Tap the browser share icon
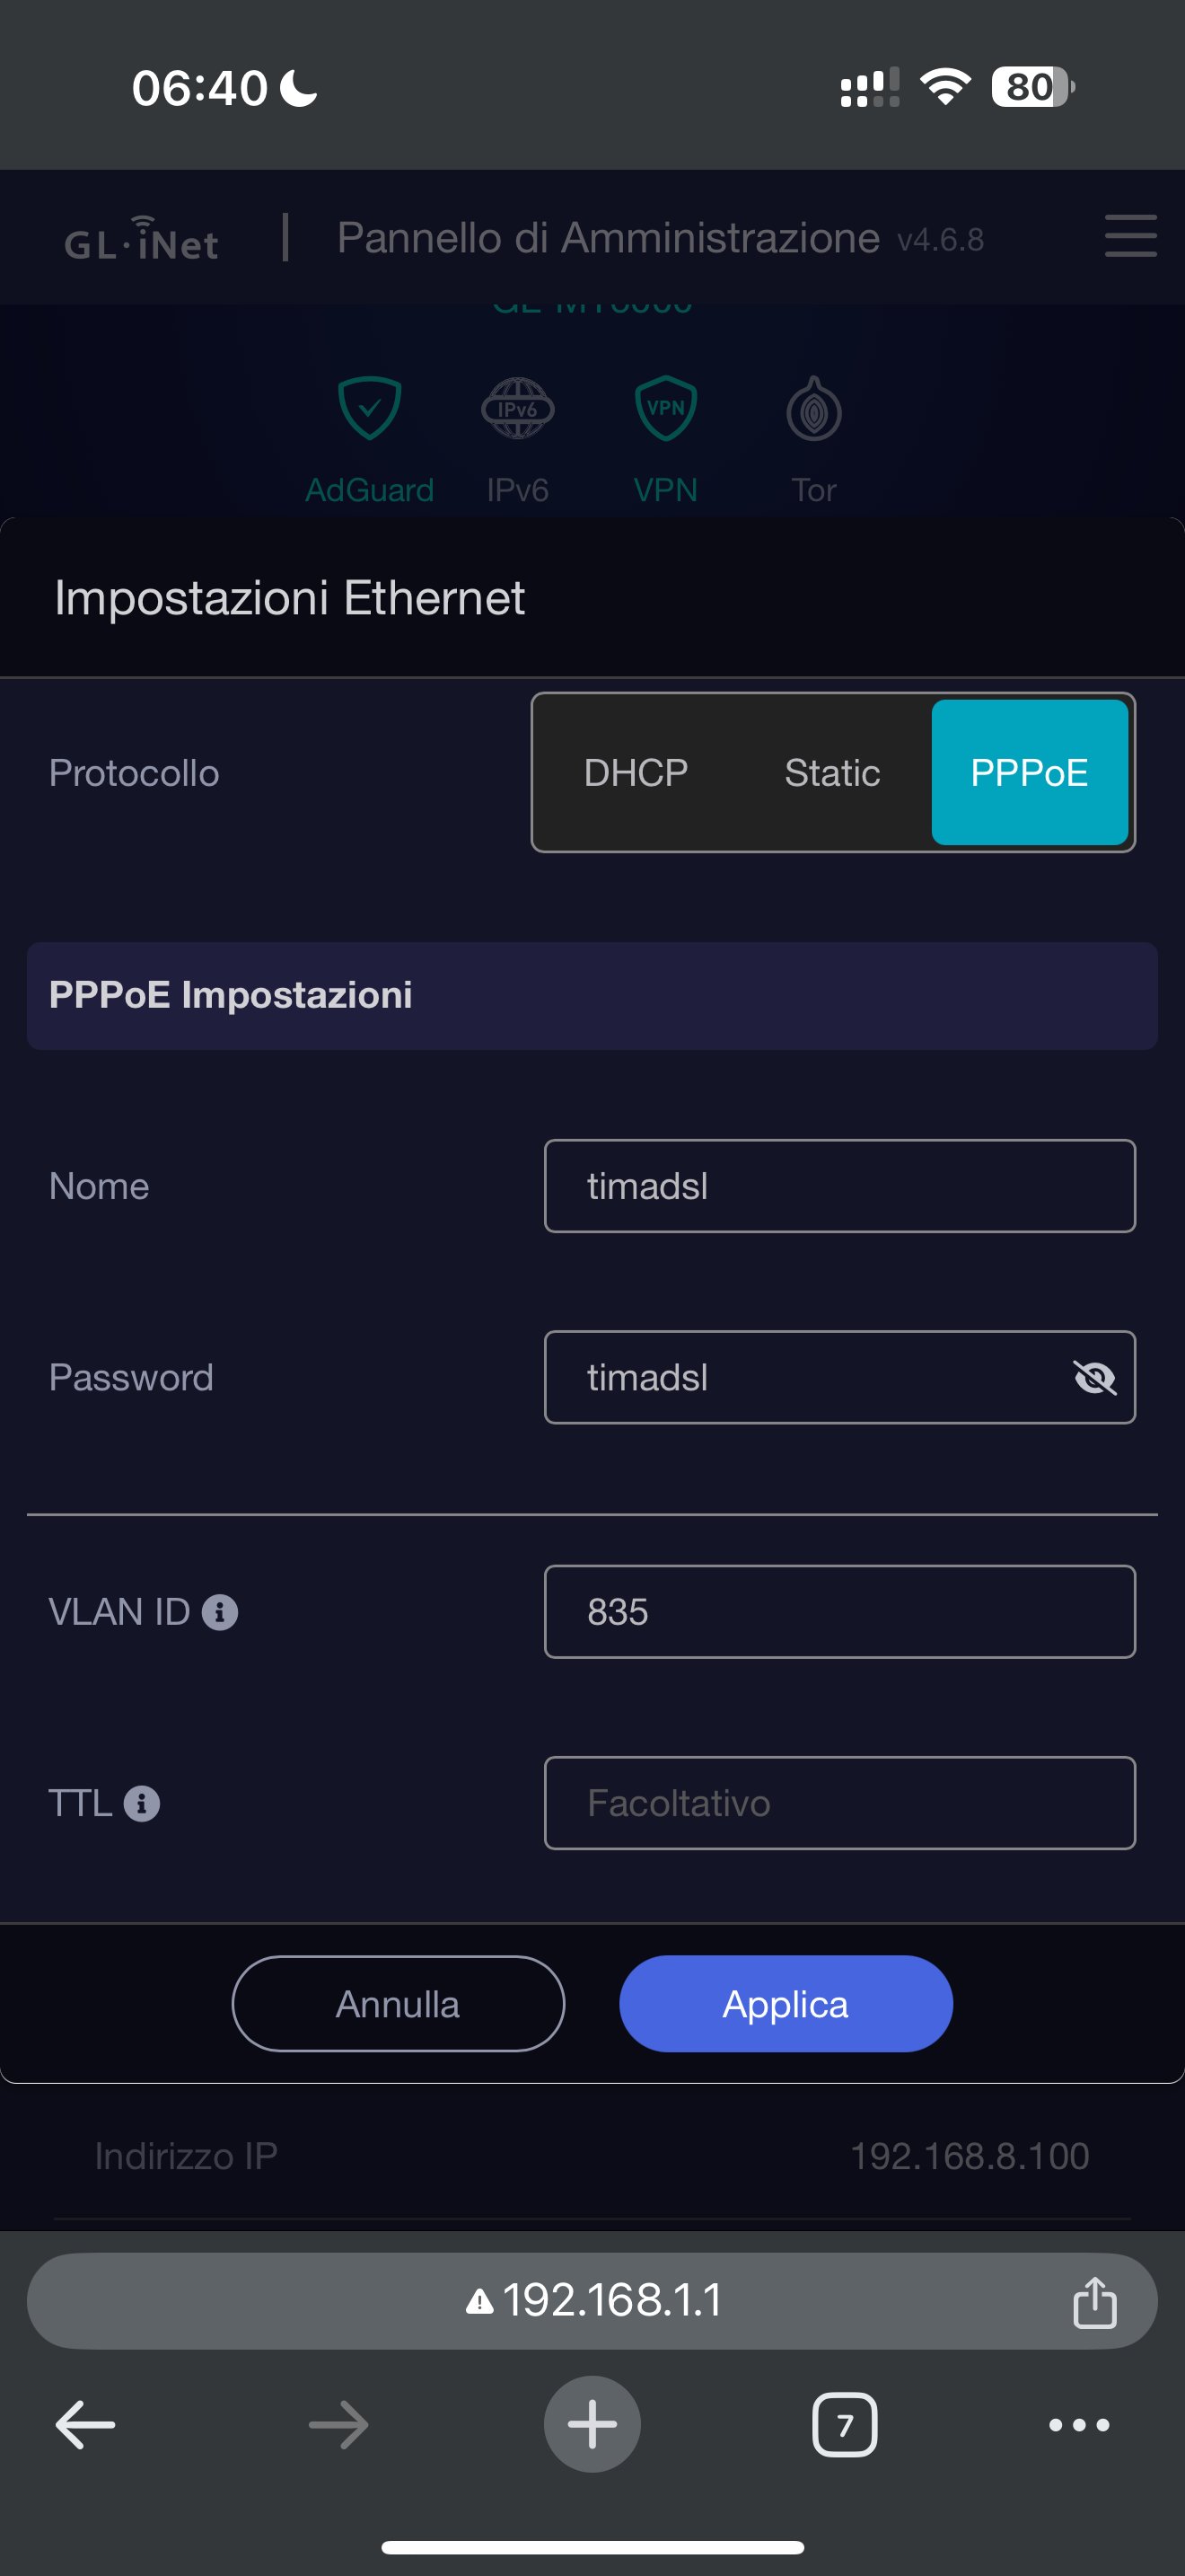 pos(1094,2302)
